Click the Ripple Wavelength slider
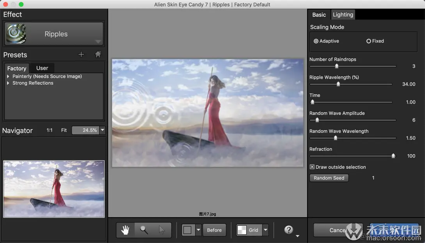Screen dimensions: 425x243 point(351,84)
